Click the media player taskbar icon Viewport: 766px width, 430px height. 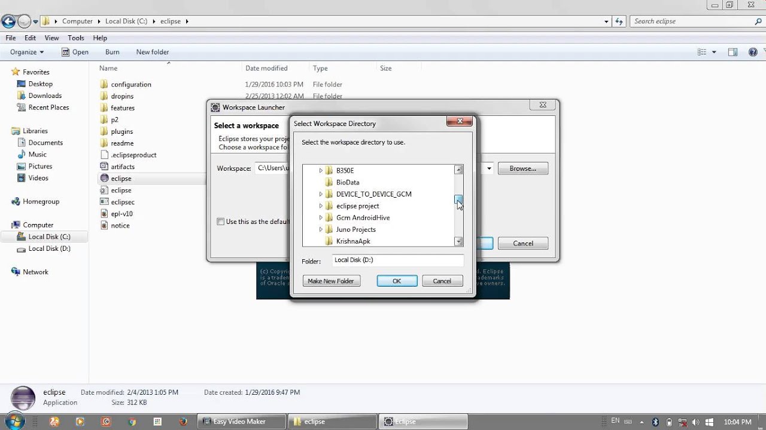pos(80,422)
